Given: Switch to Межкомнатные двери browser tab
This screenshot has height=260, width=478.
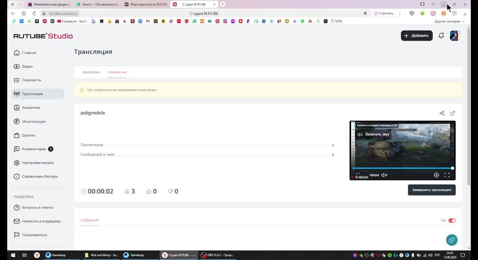Looking at the screenshot, I should [49, 4].
